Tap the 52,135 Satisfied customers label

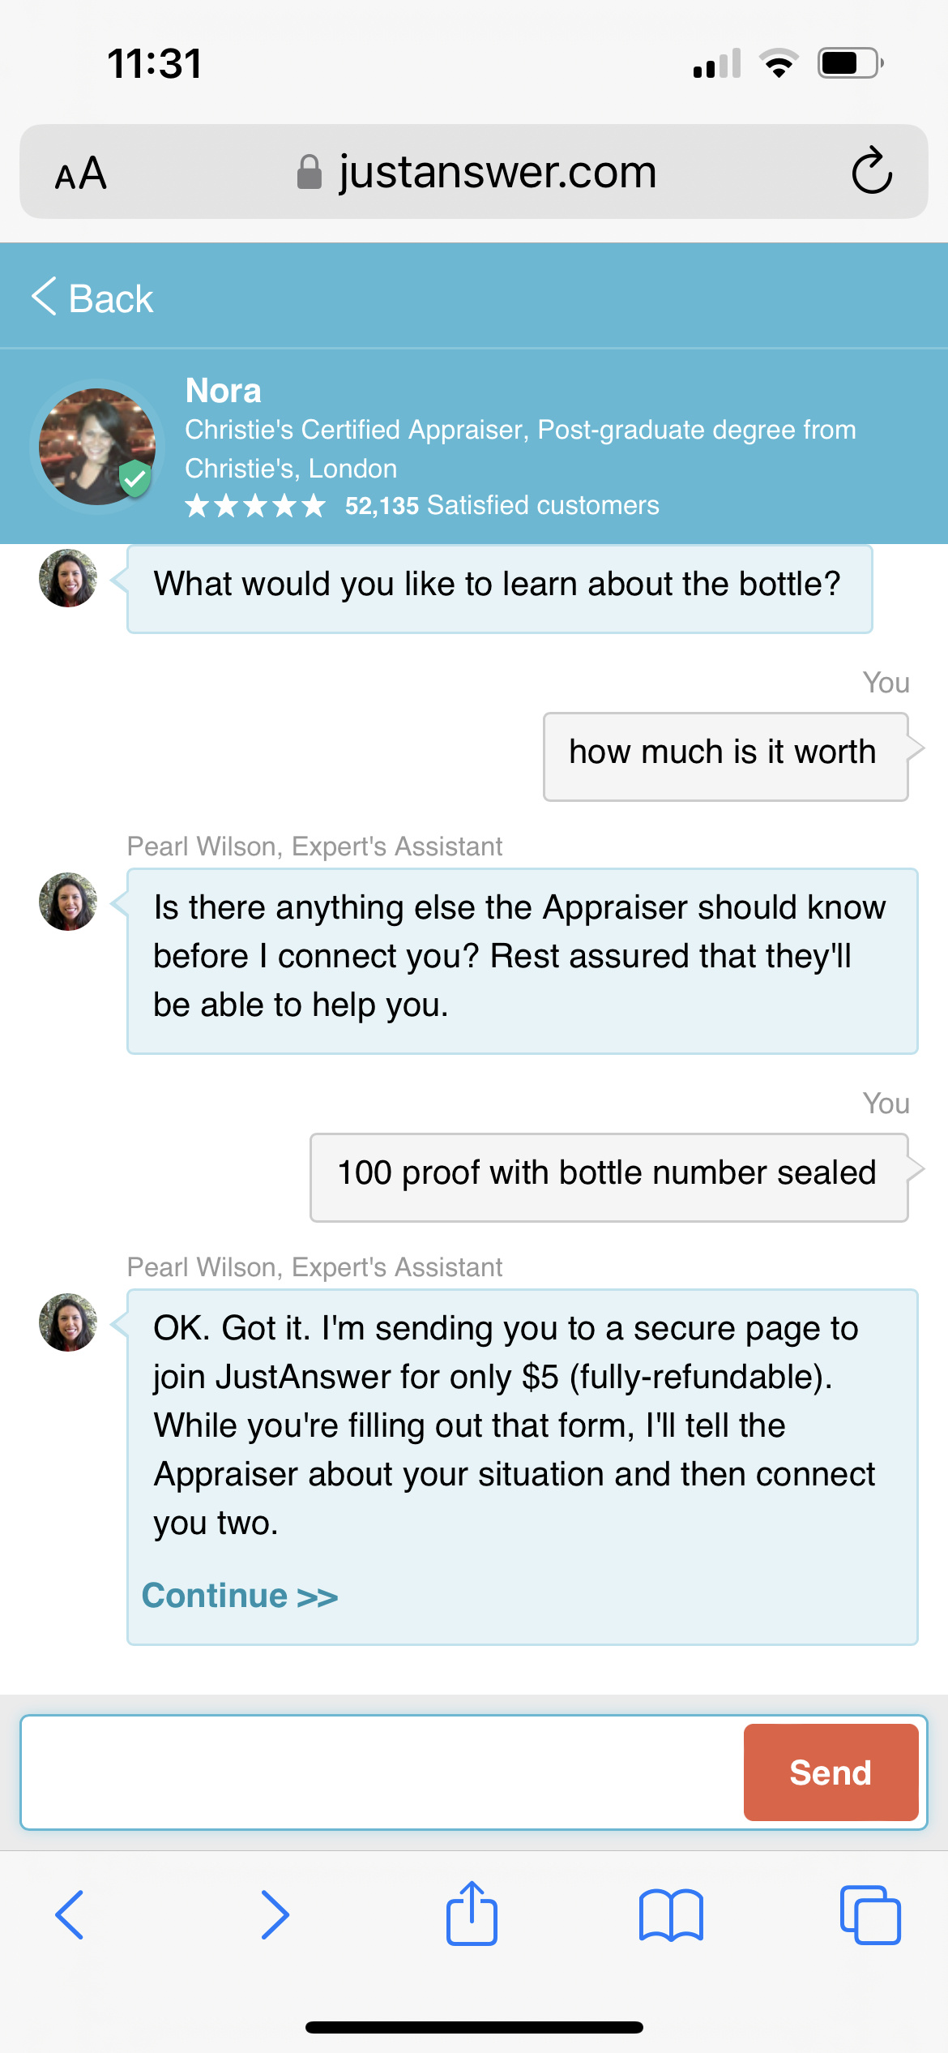502,505
